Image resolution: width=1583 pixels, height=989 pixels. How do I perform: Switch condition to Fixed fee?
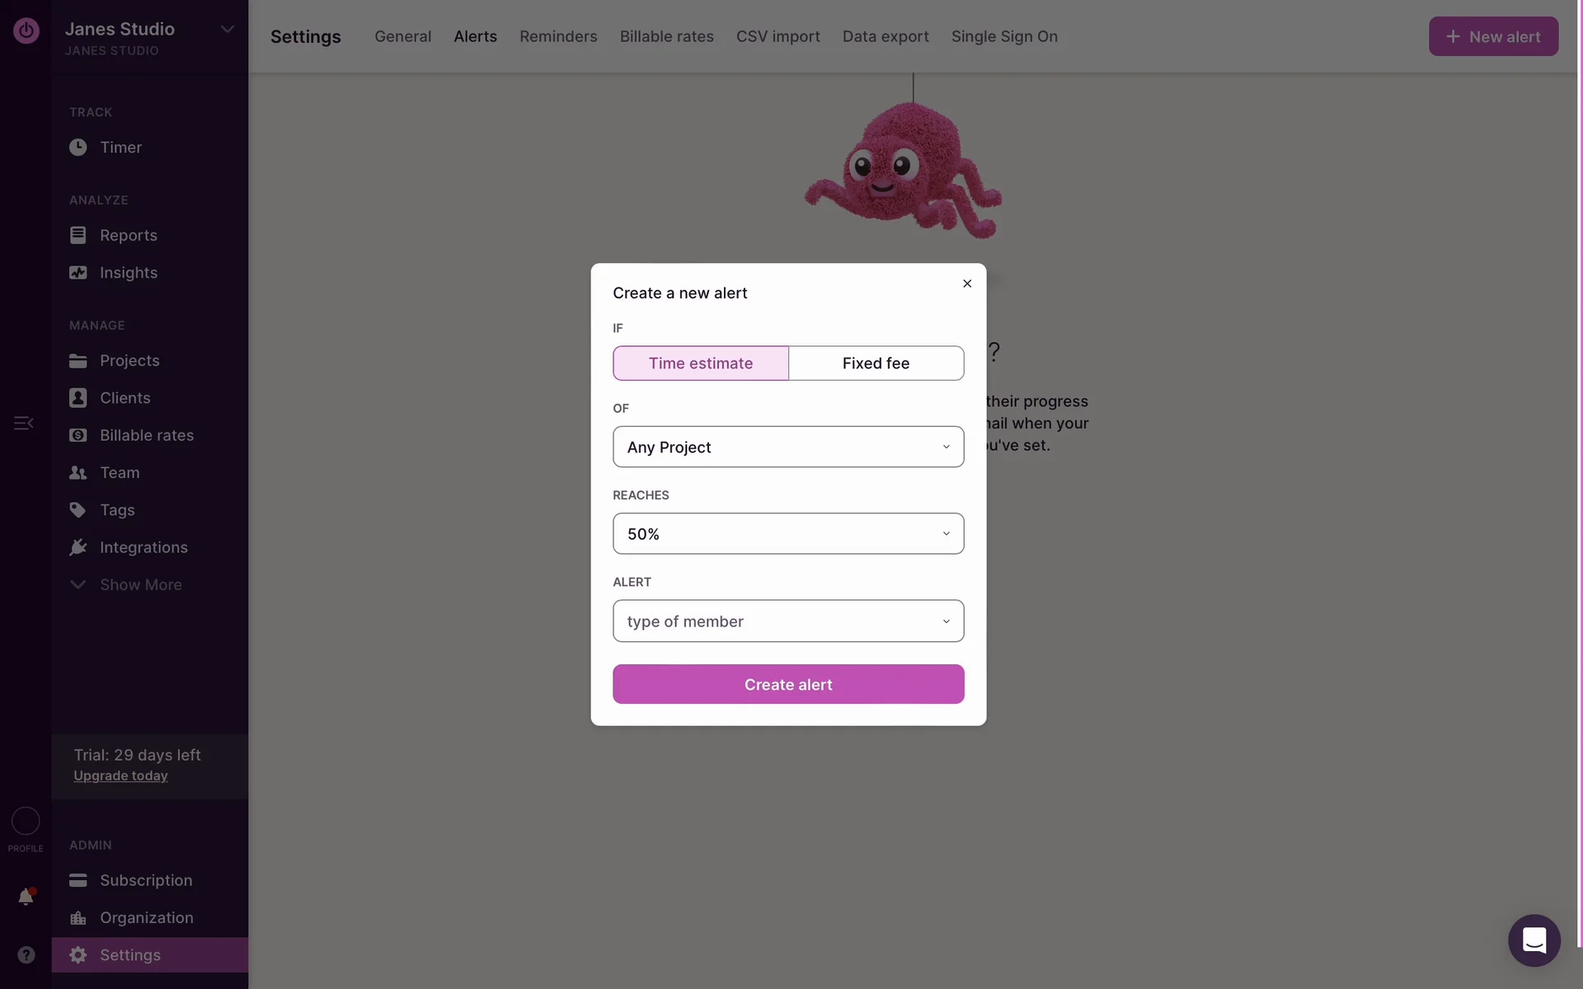click(876, 363)
